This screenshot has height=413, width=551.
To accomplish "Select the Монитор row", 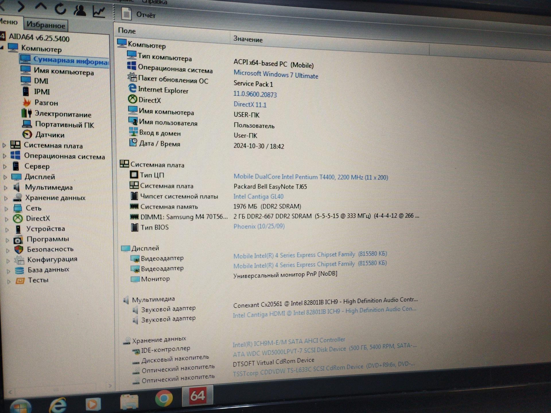I will click(234, 276).
